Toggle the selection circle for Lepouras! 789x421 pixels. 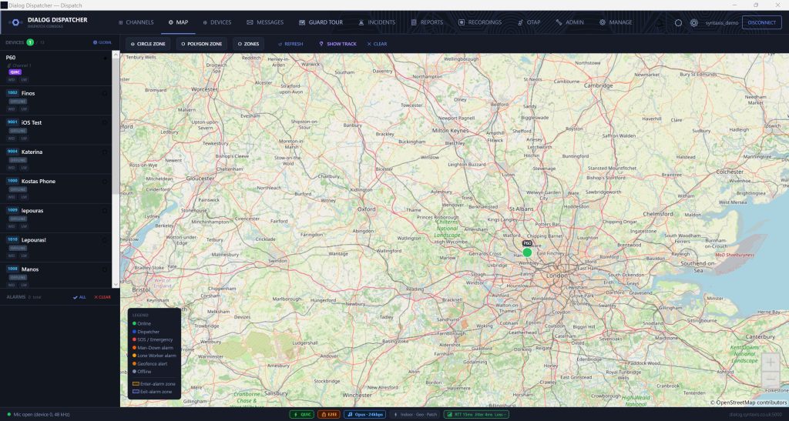105,240
